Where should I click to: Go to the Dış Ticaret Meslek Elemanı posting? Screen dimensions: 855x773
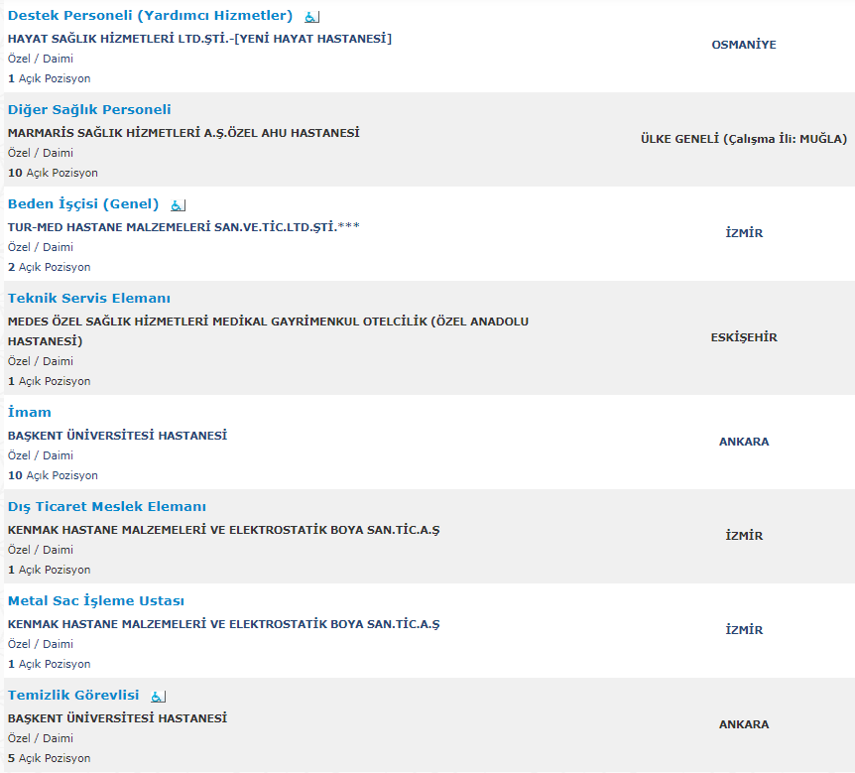coord(107,507)
